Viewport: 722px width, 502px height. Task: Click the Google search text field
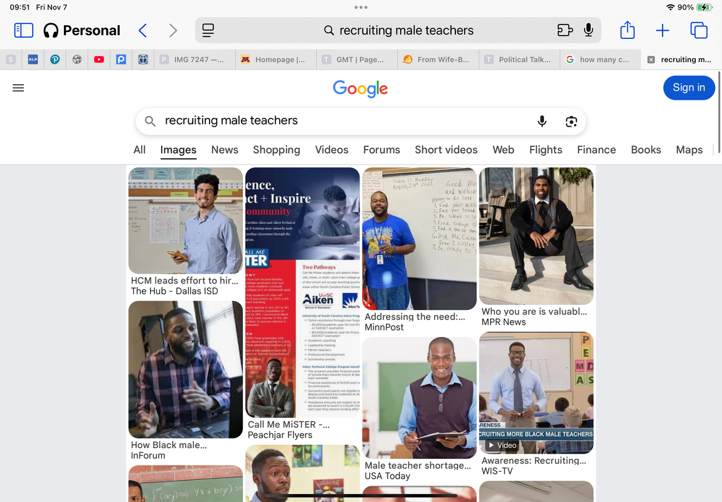[341, 120]
